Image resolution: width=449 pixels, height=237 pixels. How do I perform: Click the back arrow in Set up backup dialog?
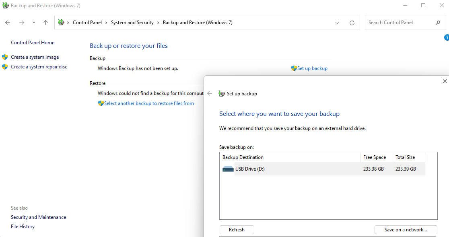coord(210,93)
